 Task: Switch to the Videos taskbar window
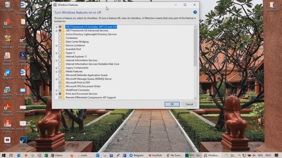click(57, 155)
